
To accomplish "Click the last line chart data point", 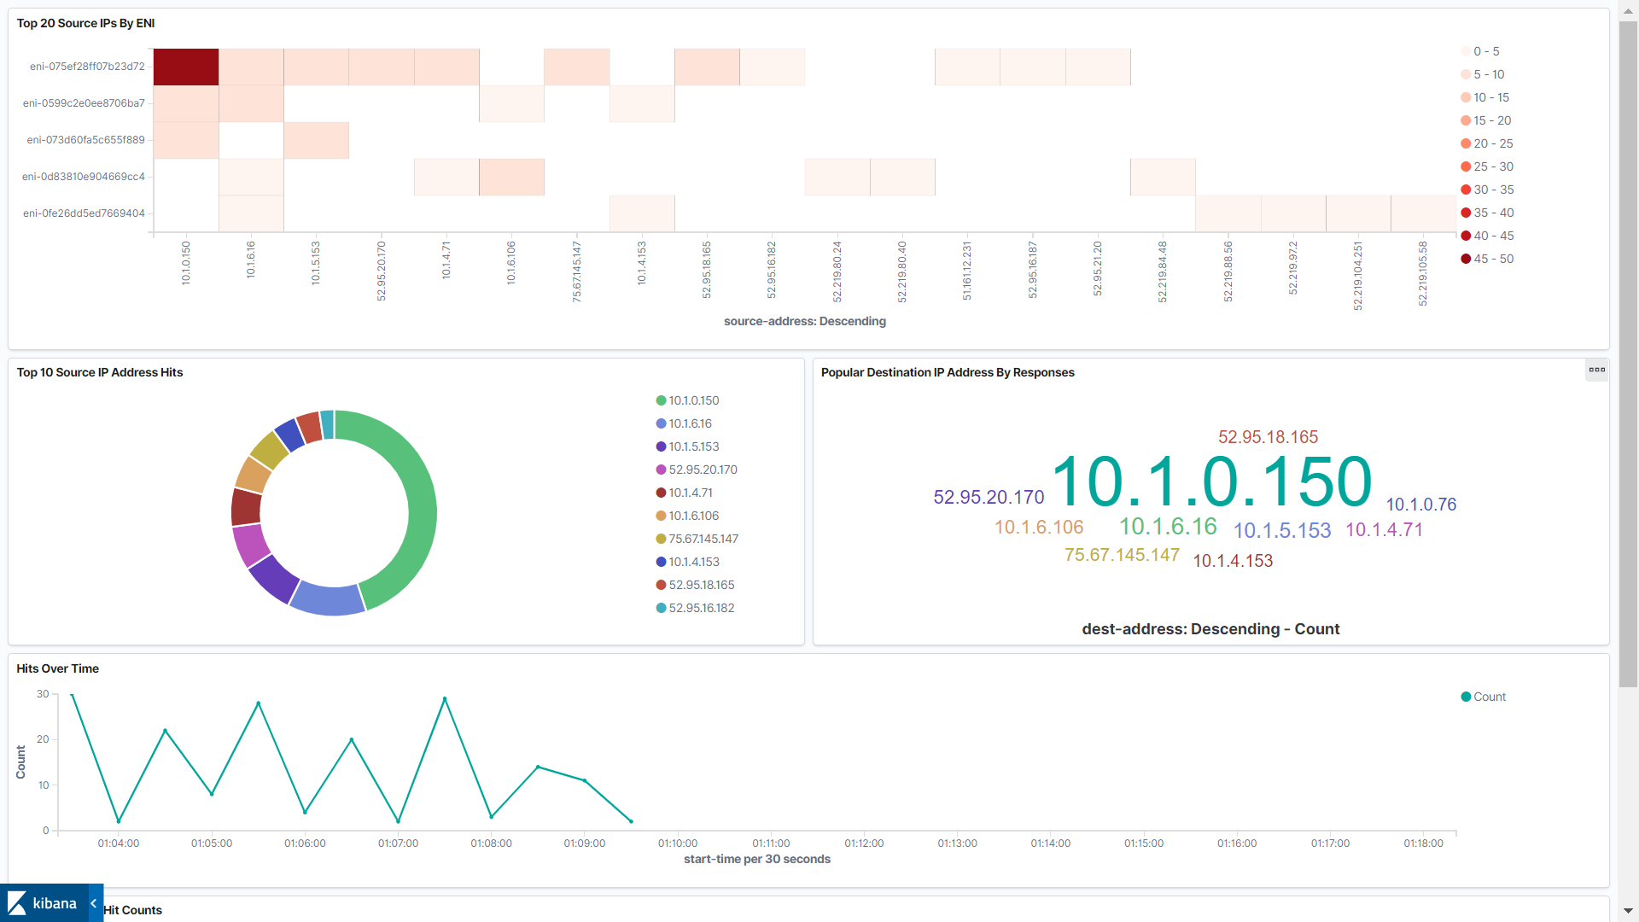I will (x=631, y=821).
